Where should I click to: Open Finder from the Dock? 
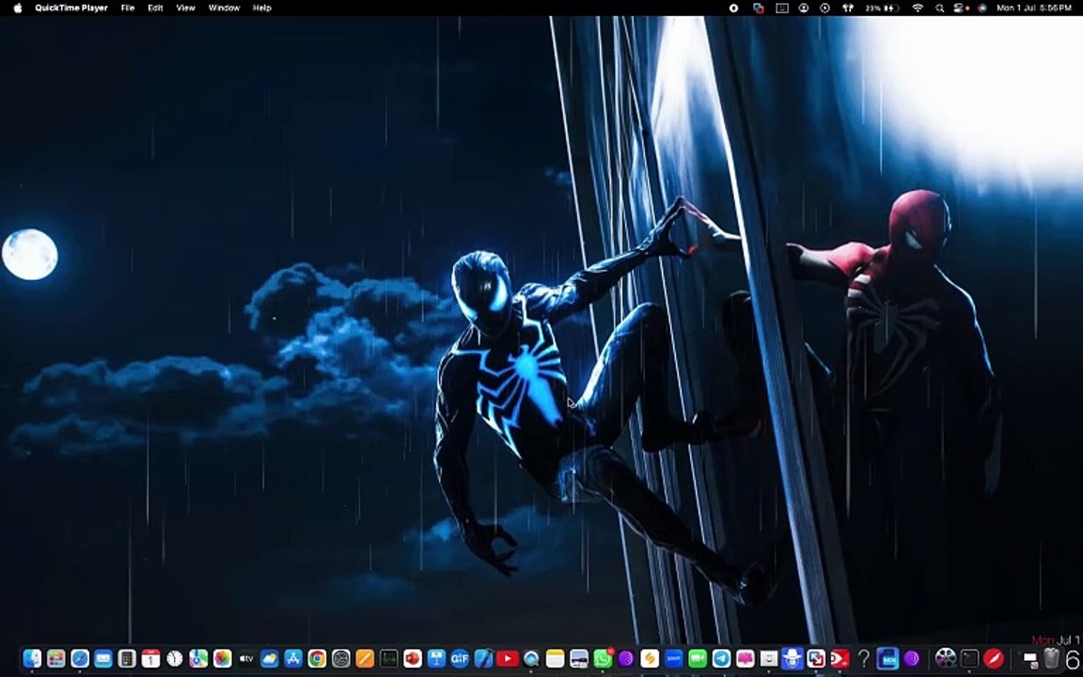[x=32, y=658]
